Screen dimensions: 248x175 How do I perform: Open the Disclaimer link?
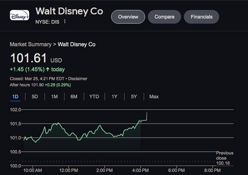point(78,79)
